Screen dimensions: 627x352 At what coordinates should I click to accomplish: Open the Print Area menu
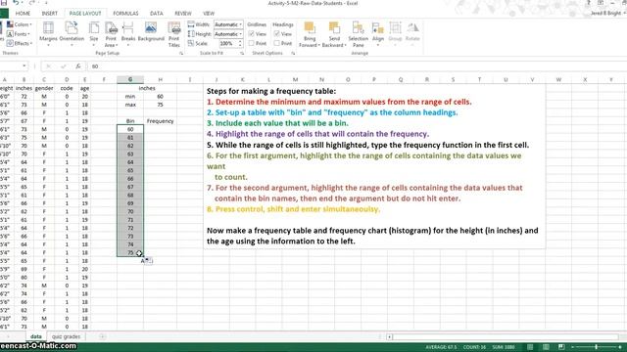point(111,34)
